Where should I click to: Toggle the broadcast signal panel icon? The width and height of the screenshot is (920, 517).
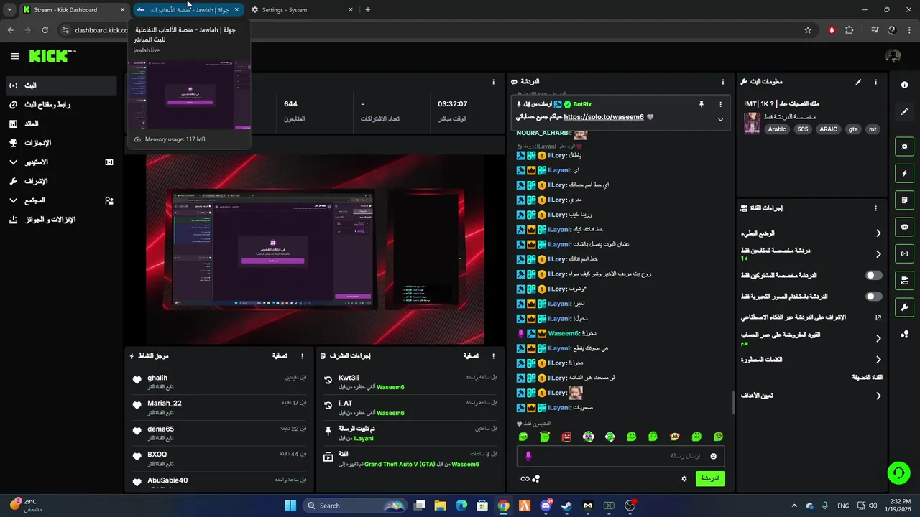click(904, 253)
